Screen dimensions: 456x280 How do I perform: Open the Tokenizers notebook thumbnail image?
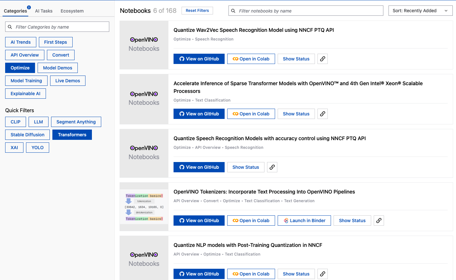click(144, 207)
